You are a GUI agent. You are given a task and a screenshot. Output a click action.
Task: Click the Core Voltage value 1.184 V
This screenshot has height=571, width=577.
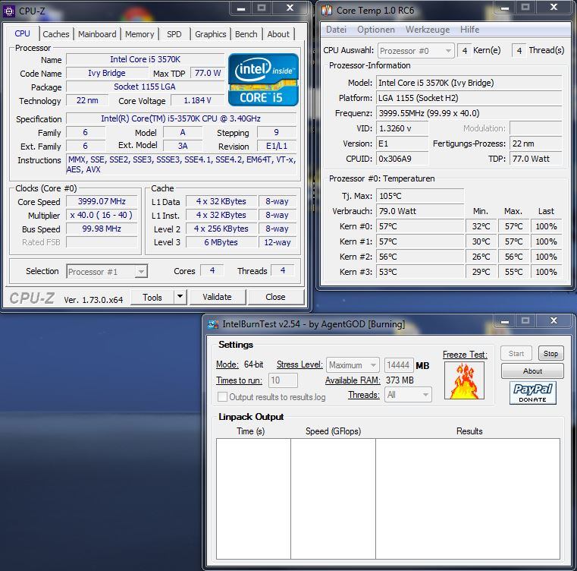[197, 101]
